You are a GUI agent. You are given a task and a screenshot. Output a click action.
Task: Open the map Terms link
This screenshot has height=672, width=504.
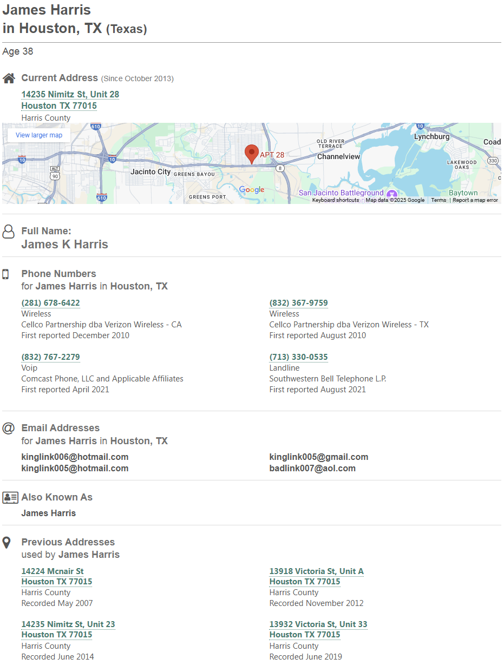click(438, 200)
